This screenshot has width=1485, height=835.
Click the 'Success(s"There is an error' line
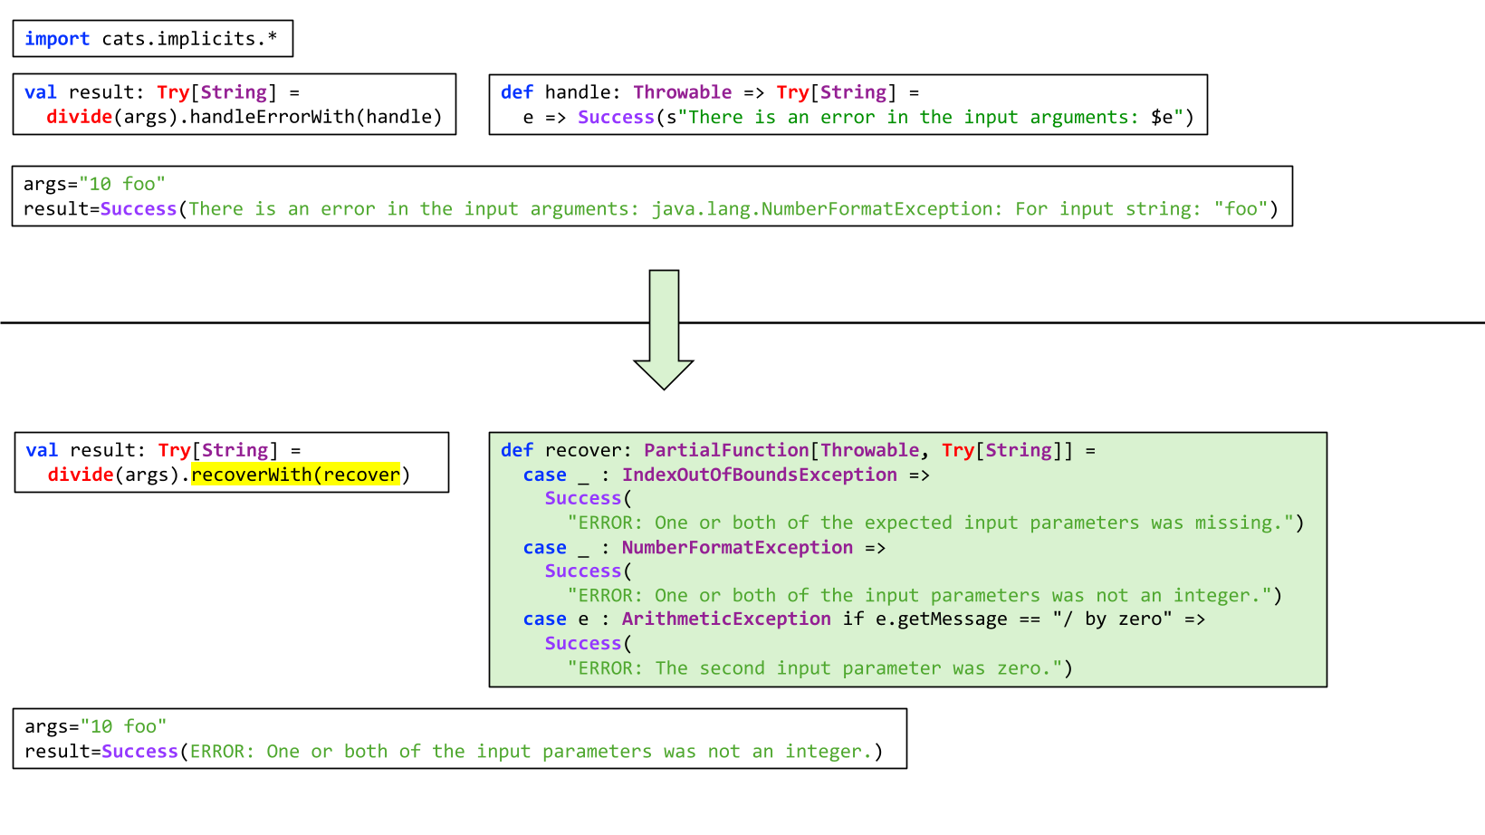point(858,117)
